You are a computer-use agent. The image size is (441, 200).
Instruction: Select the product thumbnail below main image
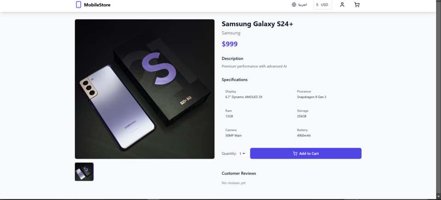click(84, 172)
